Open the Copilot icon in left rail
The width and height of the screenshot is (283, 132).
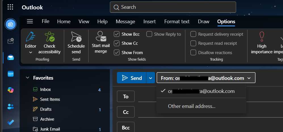(x=11, y=90)
